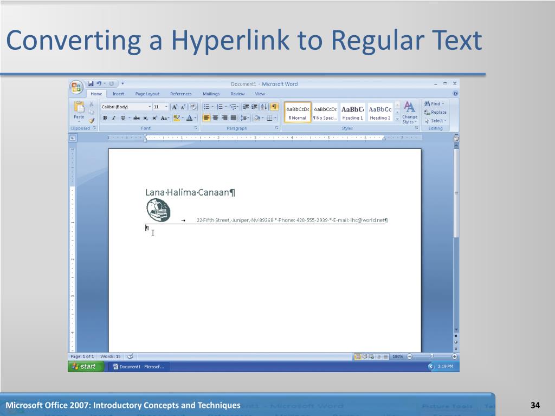Switch to the View tab
The height and width of the screenshot is (416, 555).
tap(260, 94)
